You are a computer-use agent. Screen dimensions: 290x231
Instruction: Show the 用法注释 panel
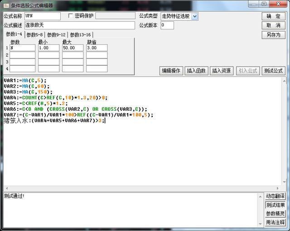pyautogui.click(x=275, y=222)
